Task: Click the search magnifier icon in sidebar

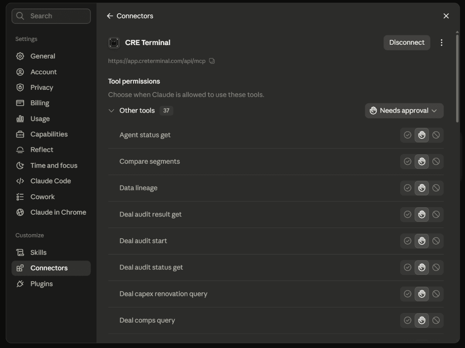Action: (20, 16)
